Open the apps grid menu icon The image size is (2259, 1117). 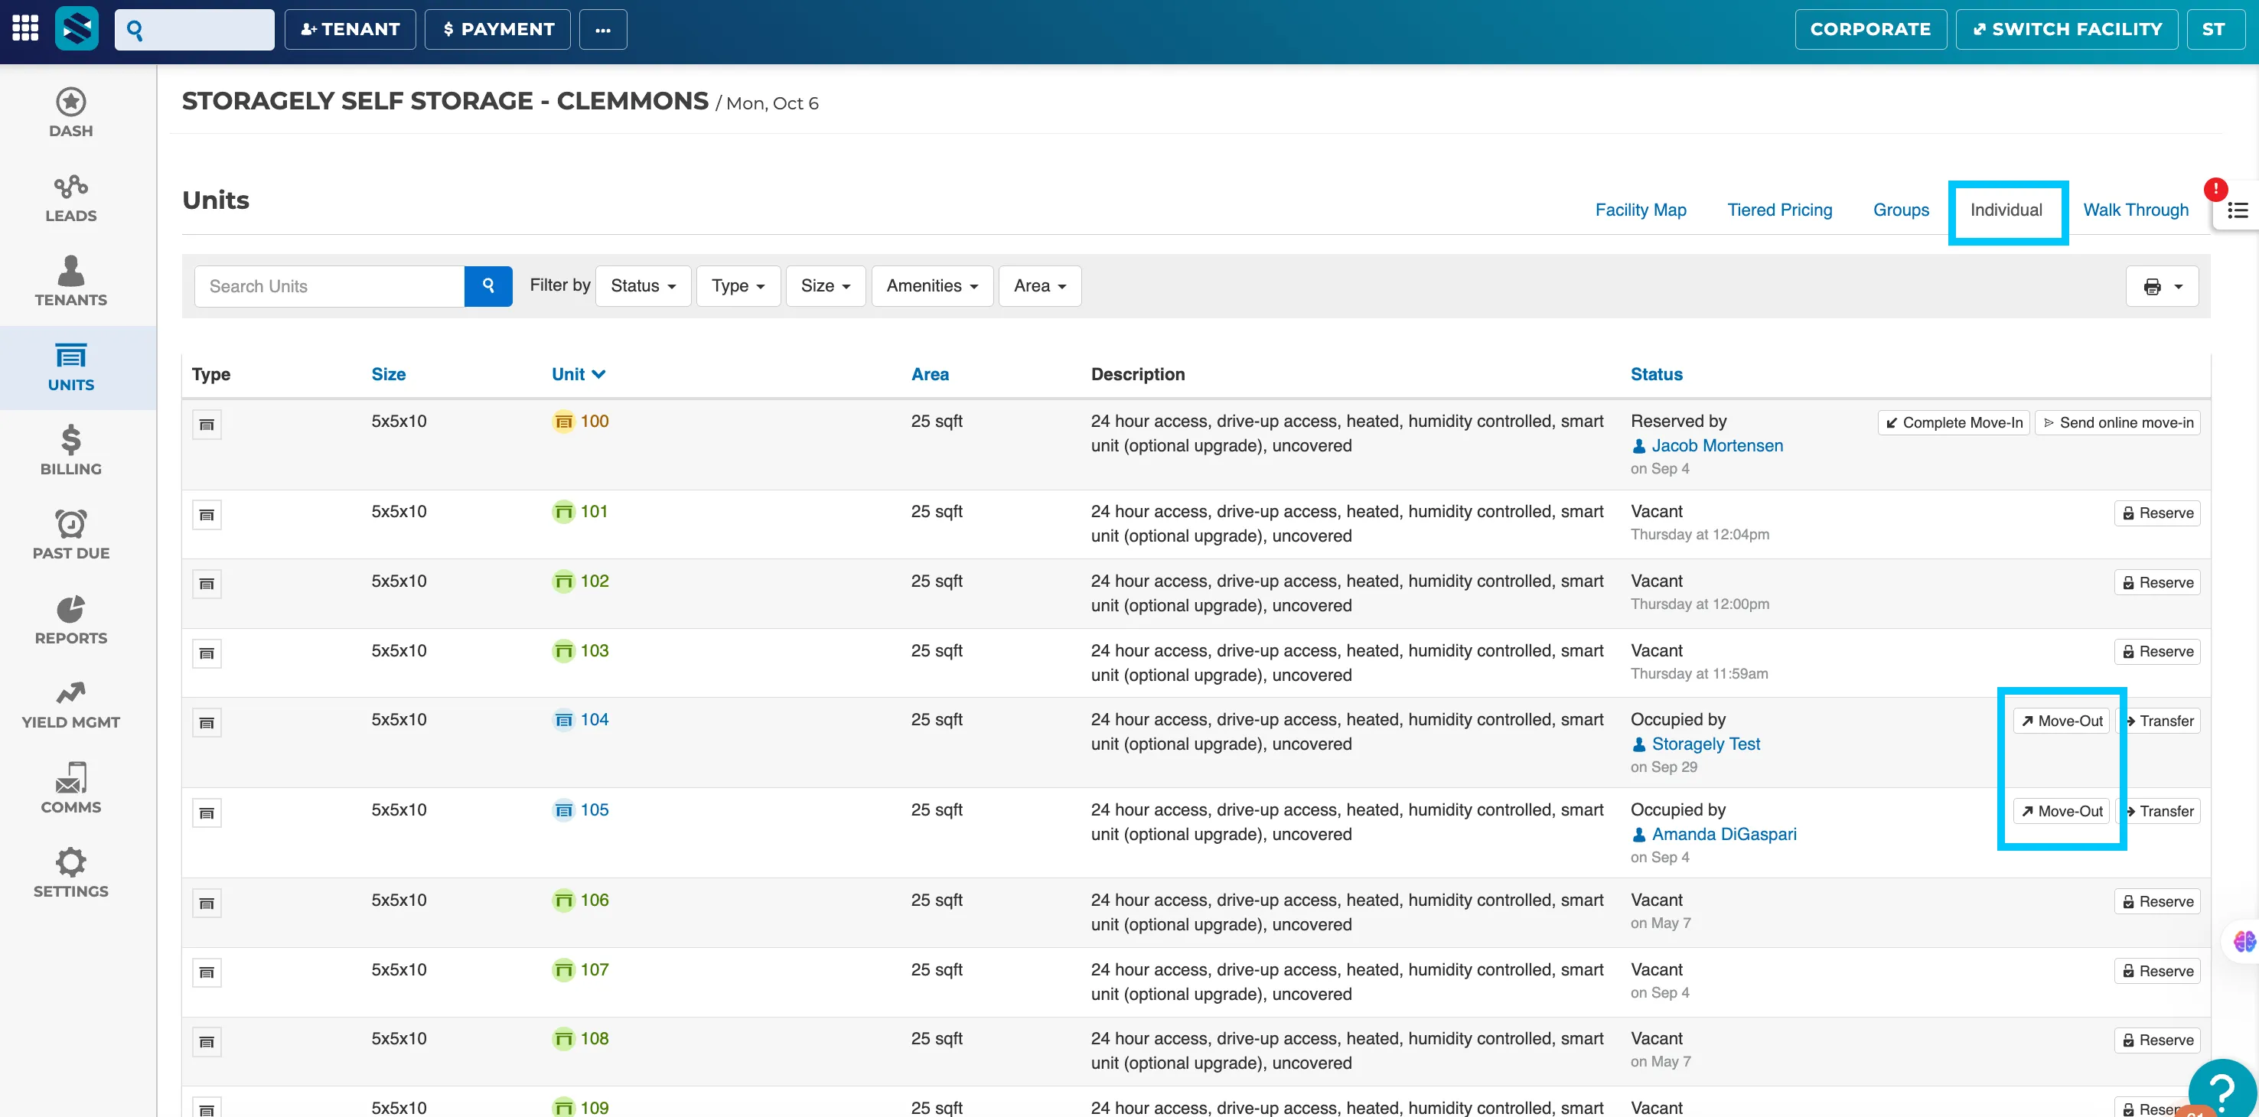(x=24, y=28)
